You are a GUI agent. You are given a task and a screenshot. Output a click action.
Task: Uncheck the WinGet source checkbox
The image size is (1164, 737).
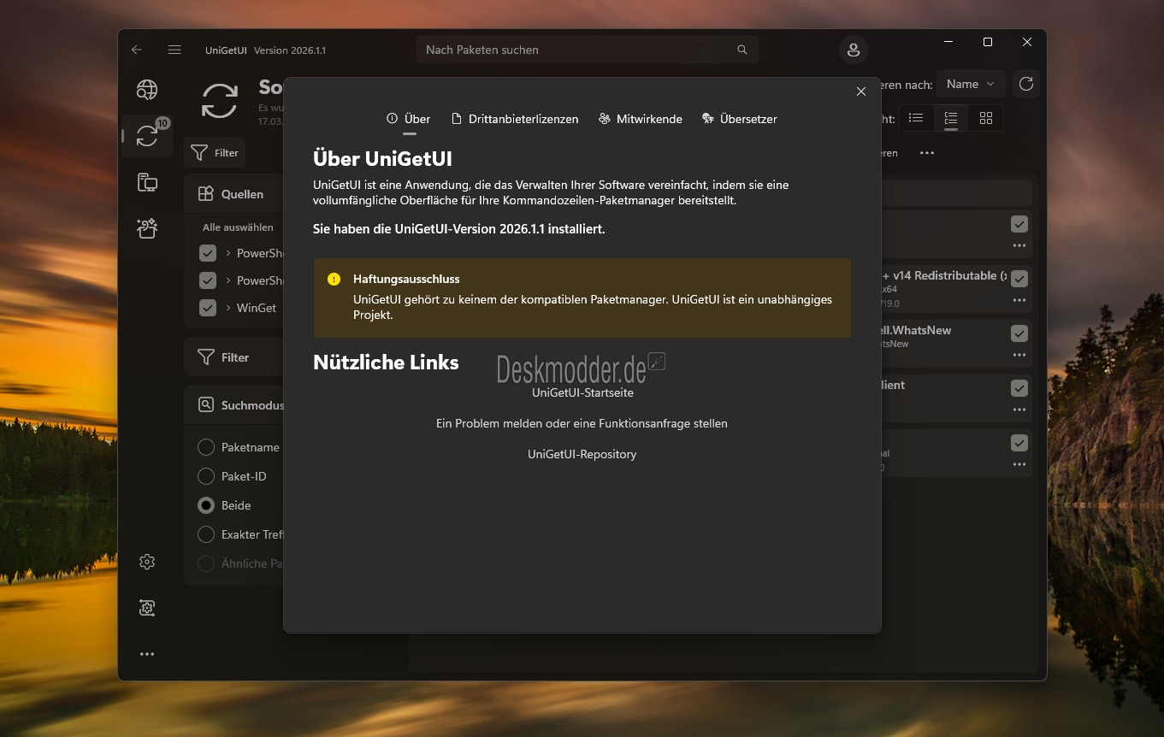[x=207, y=308]
